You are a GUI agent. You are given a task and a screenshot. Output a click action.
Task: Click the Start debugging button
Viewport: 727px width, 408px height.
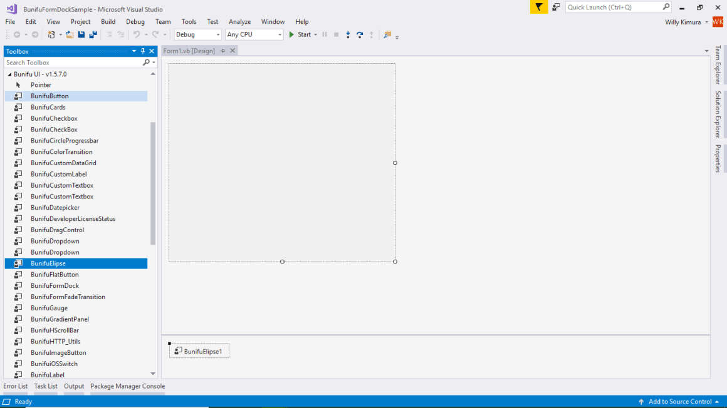pyautogui.click(x=300, y=35)
